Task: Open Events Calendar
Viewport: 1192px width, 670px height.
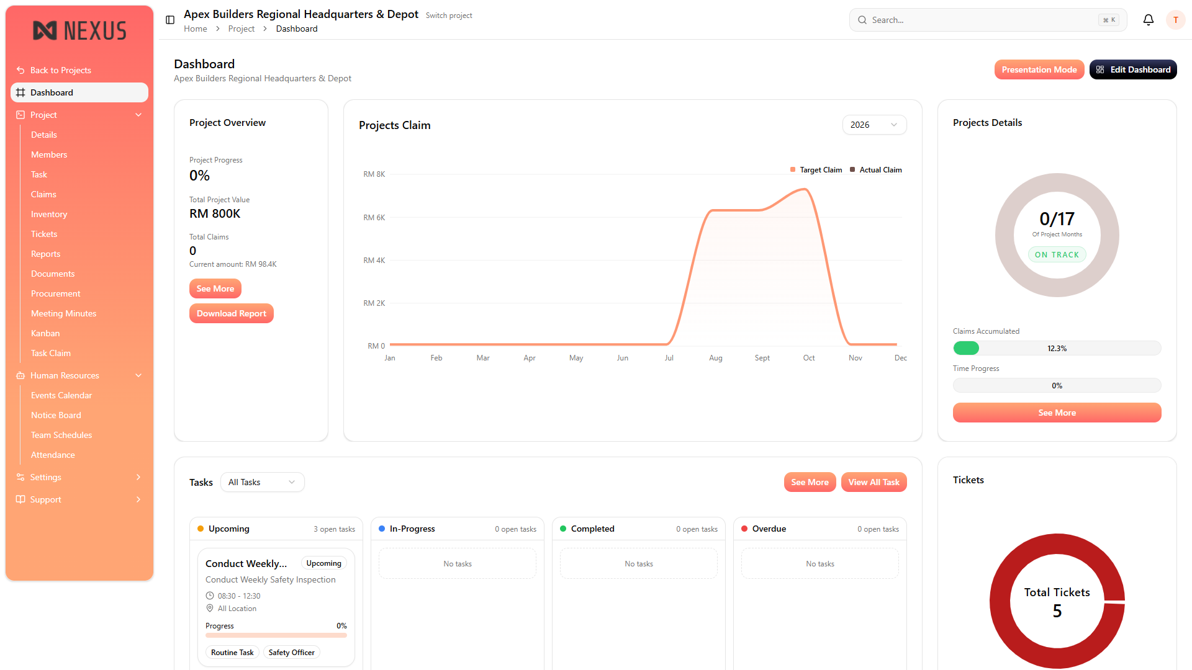Action: [61, 395]
